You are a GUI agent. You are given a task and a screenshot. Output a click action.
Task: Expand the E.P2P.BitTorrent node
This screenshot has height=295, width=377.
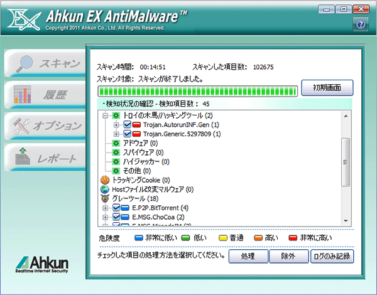tap(105, 208)
